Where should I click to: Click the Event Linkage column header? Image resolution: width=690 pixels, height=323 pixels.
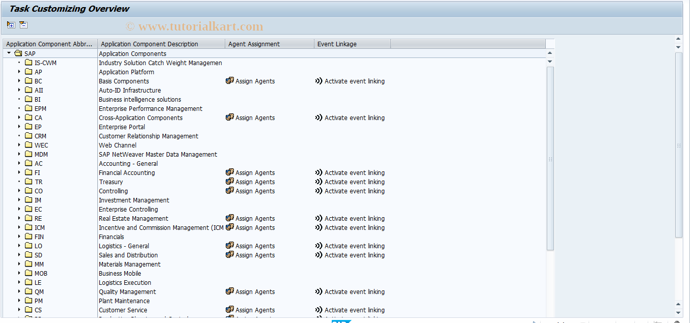[353, 44]
